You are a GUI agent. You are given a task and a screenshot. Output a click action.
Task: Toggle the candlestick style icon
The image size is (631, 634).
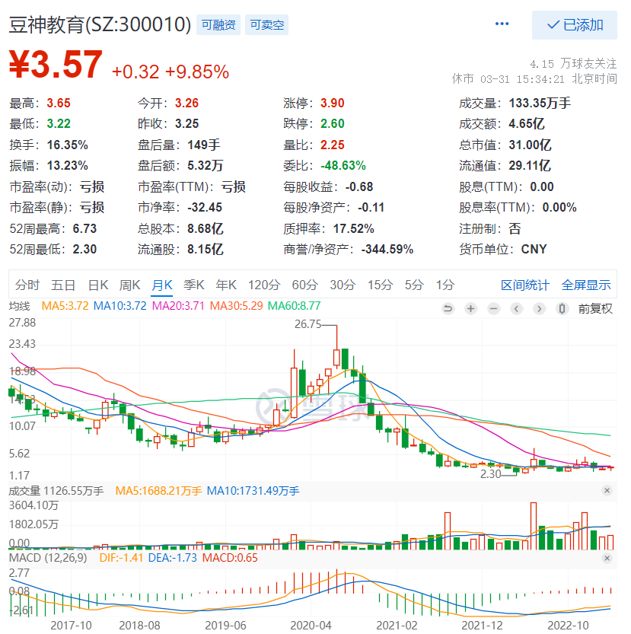pyautogui.click(x=562, y=309)
